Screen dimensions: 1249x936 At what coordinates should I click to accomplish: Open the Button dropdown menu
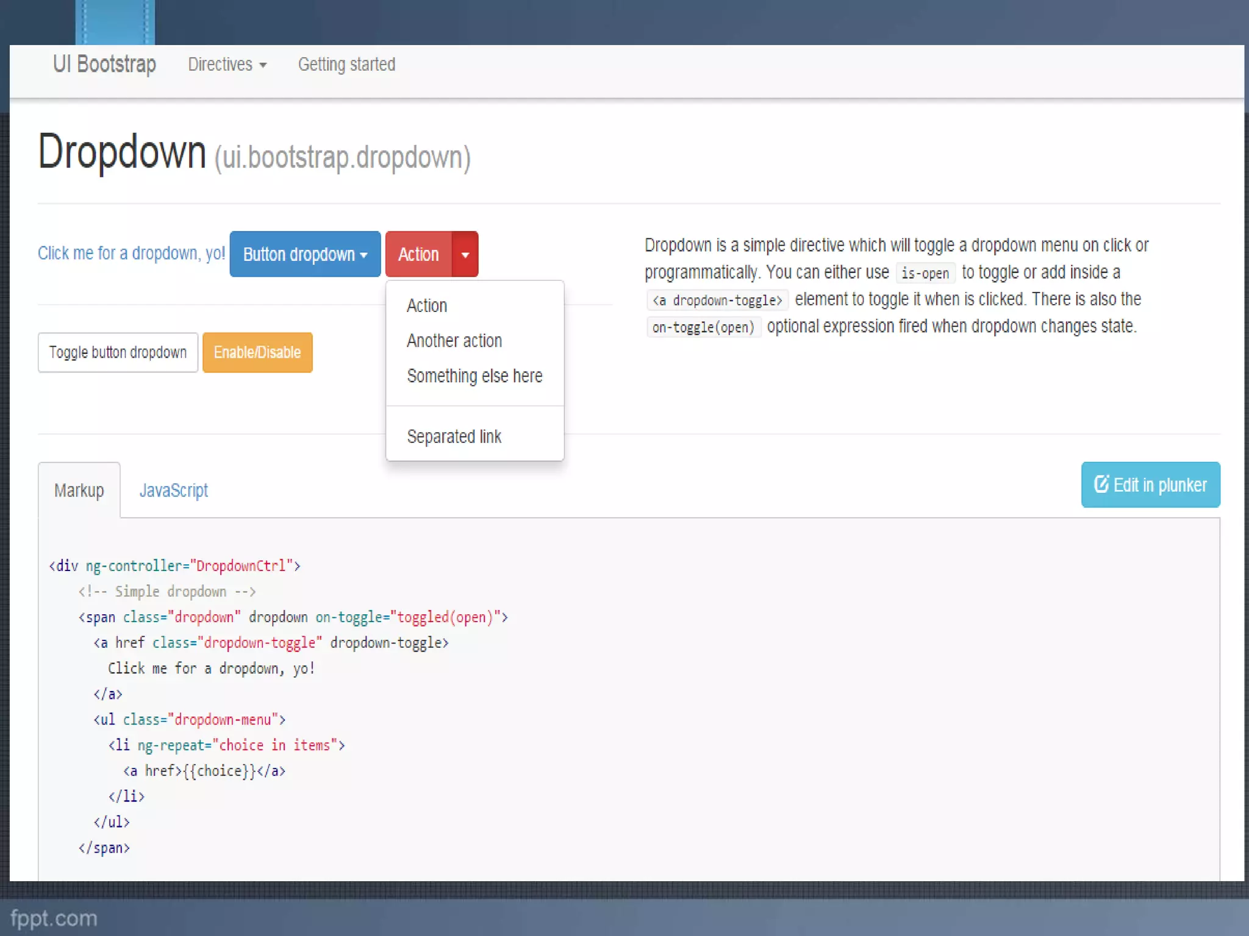point(305,255)
